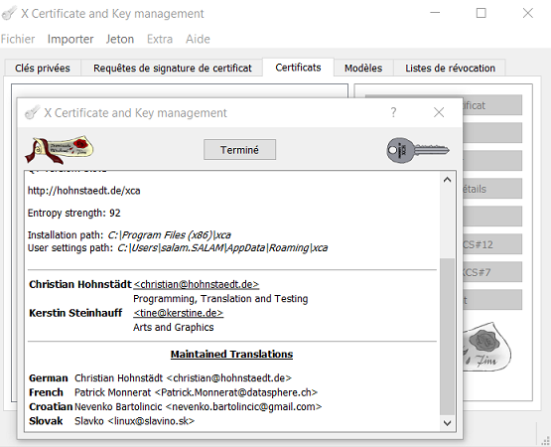Viewport: 551px width, 447px height.
Task: Click the Slovak translator Slavko row
Action: click(112, 421)
